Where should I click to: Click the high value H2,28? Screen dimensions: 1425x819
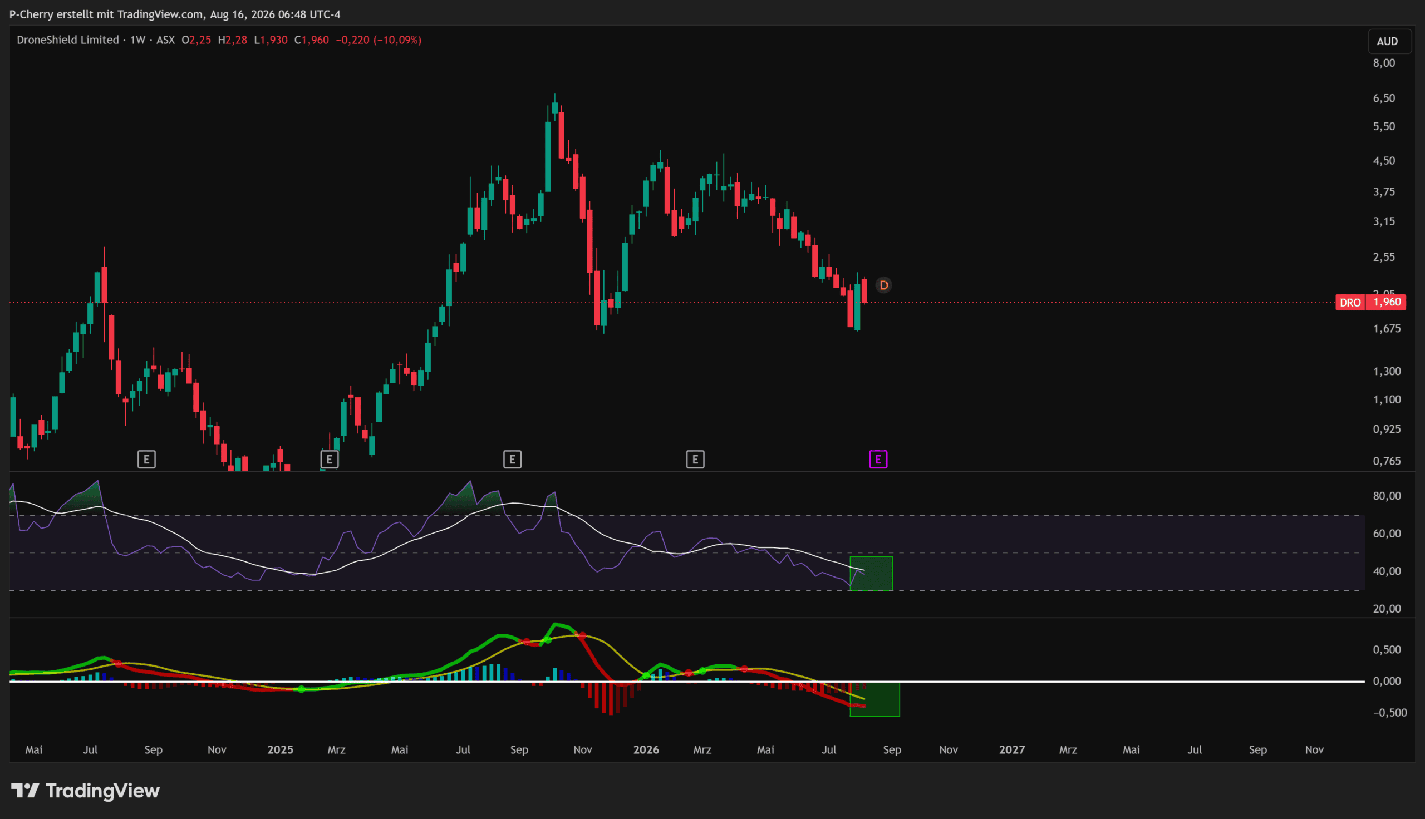coord(232,40)
